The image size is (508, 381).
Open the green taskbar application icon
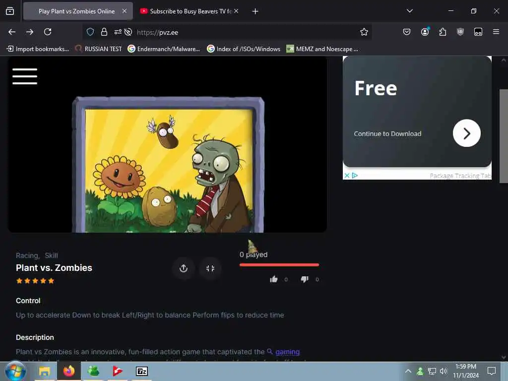click(93, 371)
